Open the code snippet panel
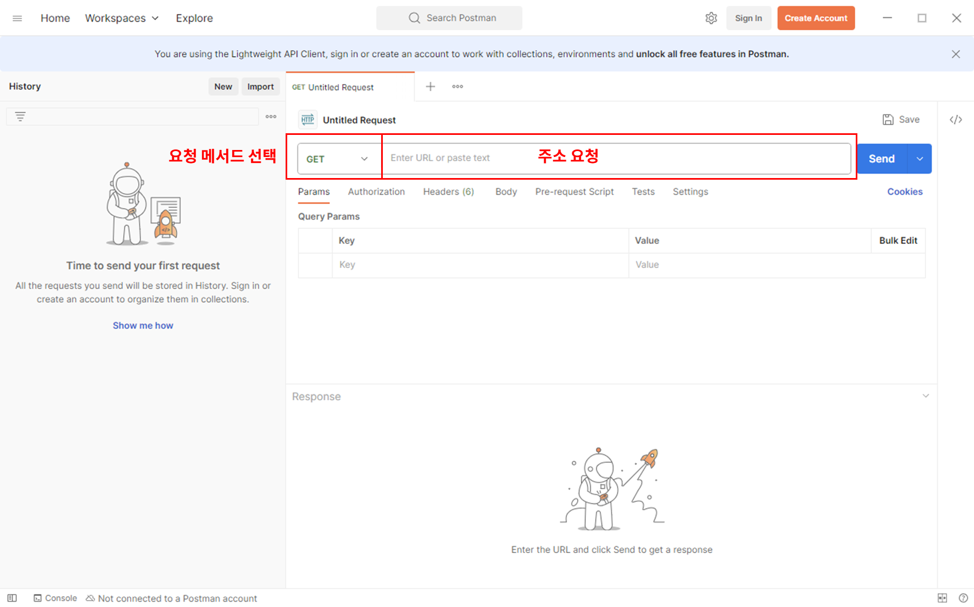974x607 pixels. 956,119
